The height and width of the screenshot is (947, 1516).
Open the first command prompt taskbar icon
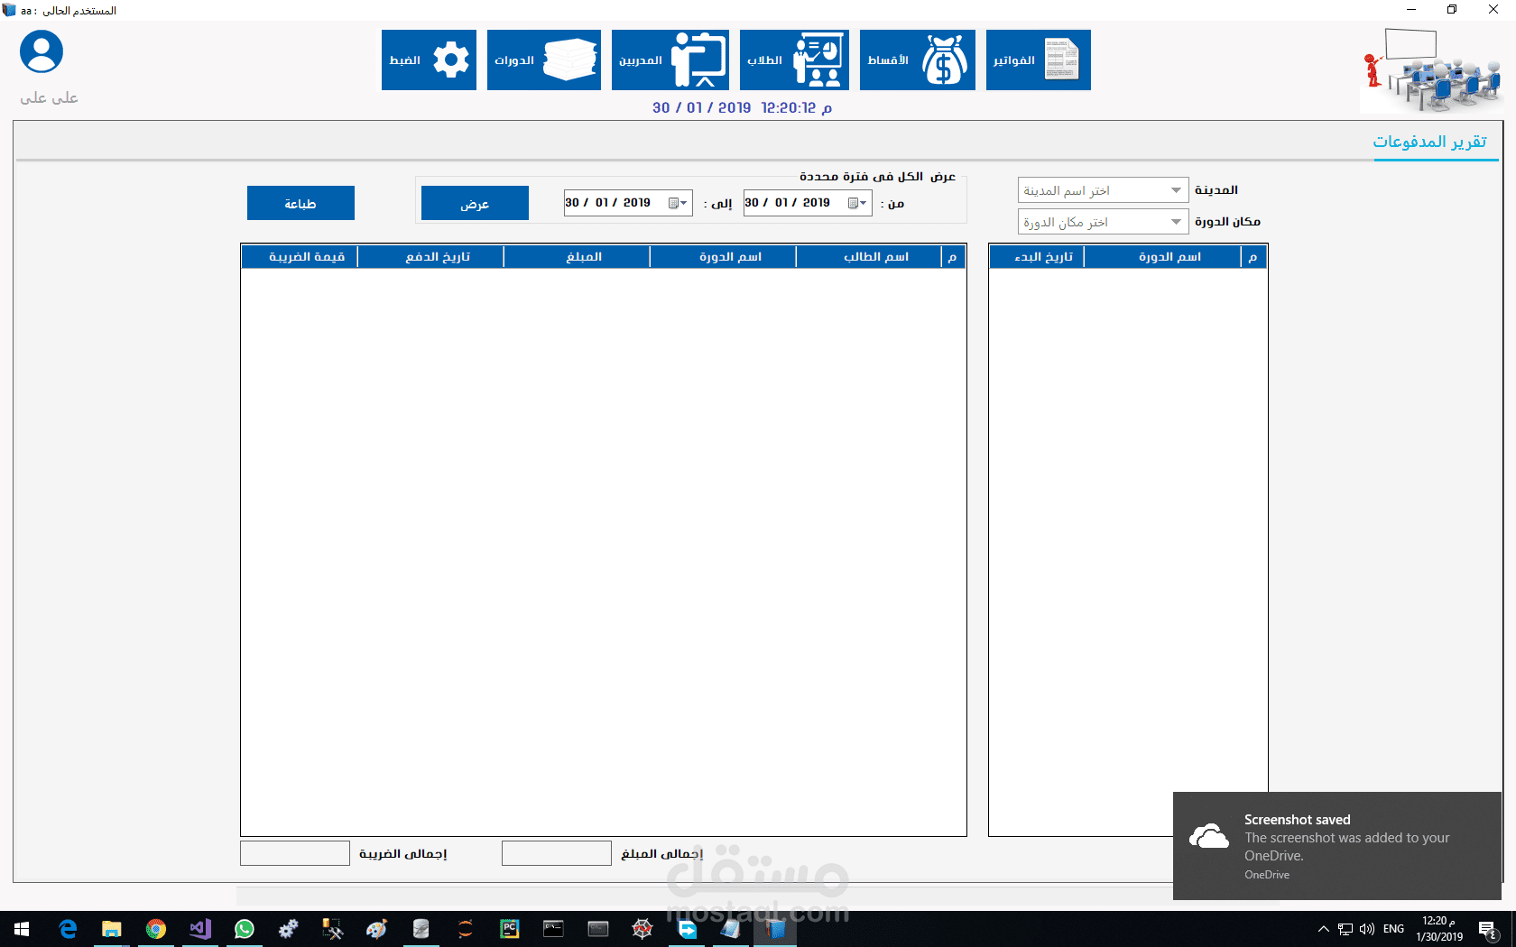pyautogui.click(x=554, y=929)
